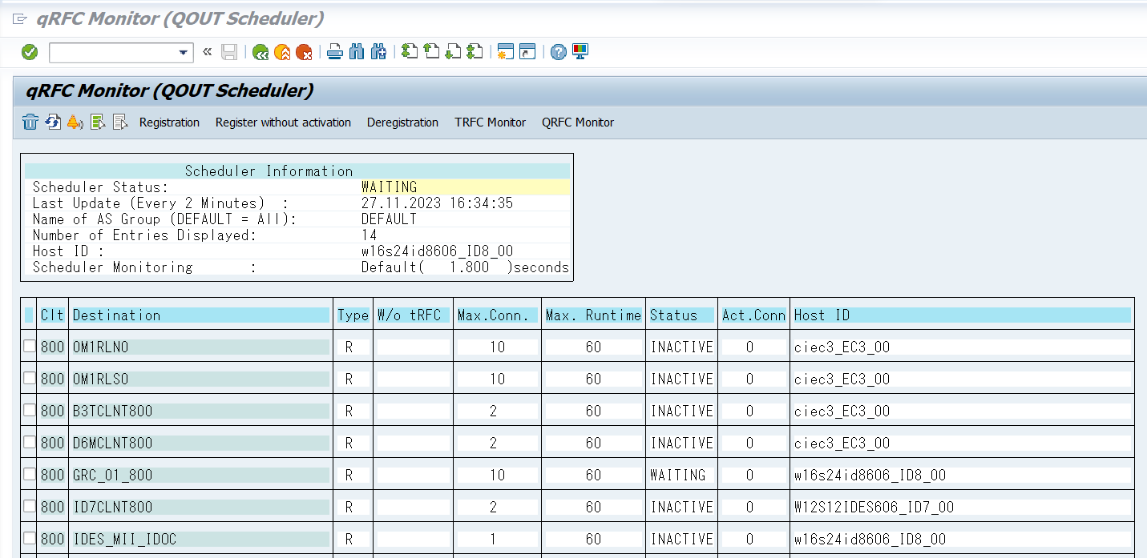This screenshot has width=1147, height=558.
Task: Click the green Enter checkmark icon
Action: tap(30, 52)
